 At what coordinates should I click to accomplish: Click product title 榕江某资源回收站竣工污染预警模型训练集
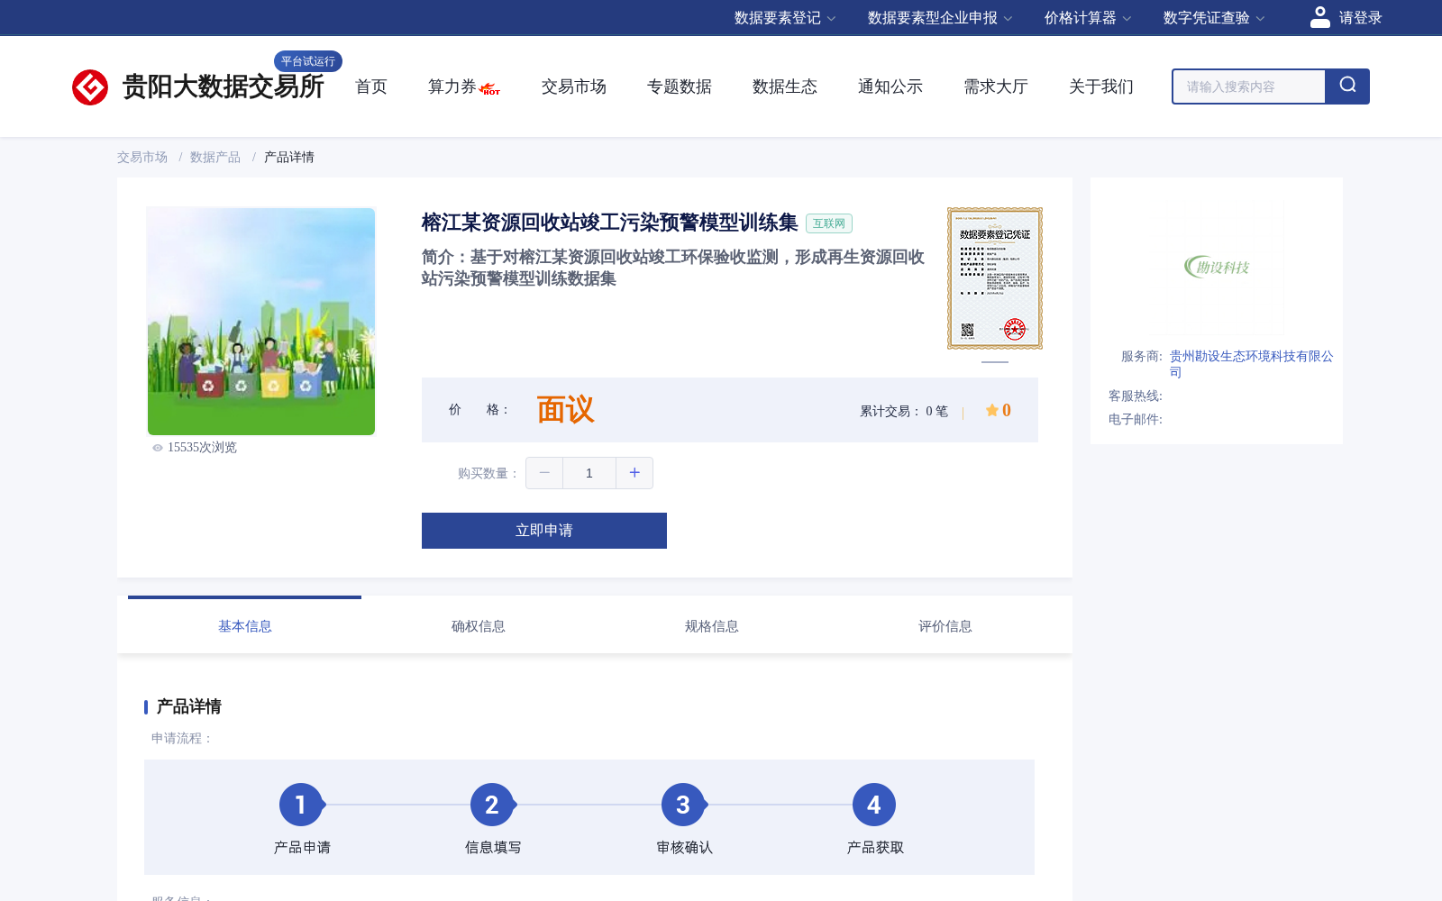click(610, 223)
